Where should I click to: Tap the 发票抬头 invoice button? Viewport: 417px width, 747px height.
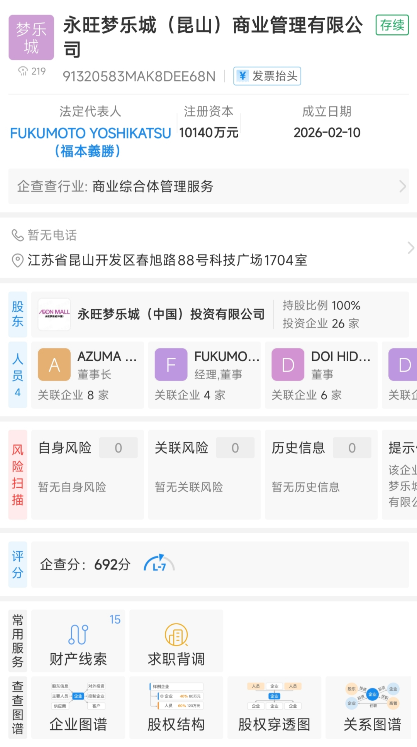pyautogui.click(x=267, y=76)
